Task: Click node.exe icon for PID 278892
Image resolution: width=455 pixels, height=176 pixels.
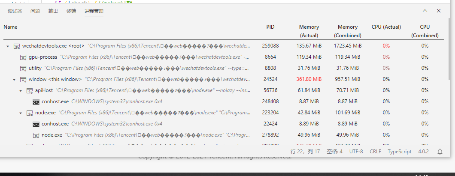Action: coord(36,135)
